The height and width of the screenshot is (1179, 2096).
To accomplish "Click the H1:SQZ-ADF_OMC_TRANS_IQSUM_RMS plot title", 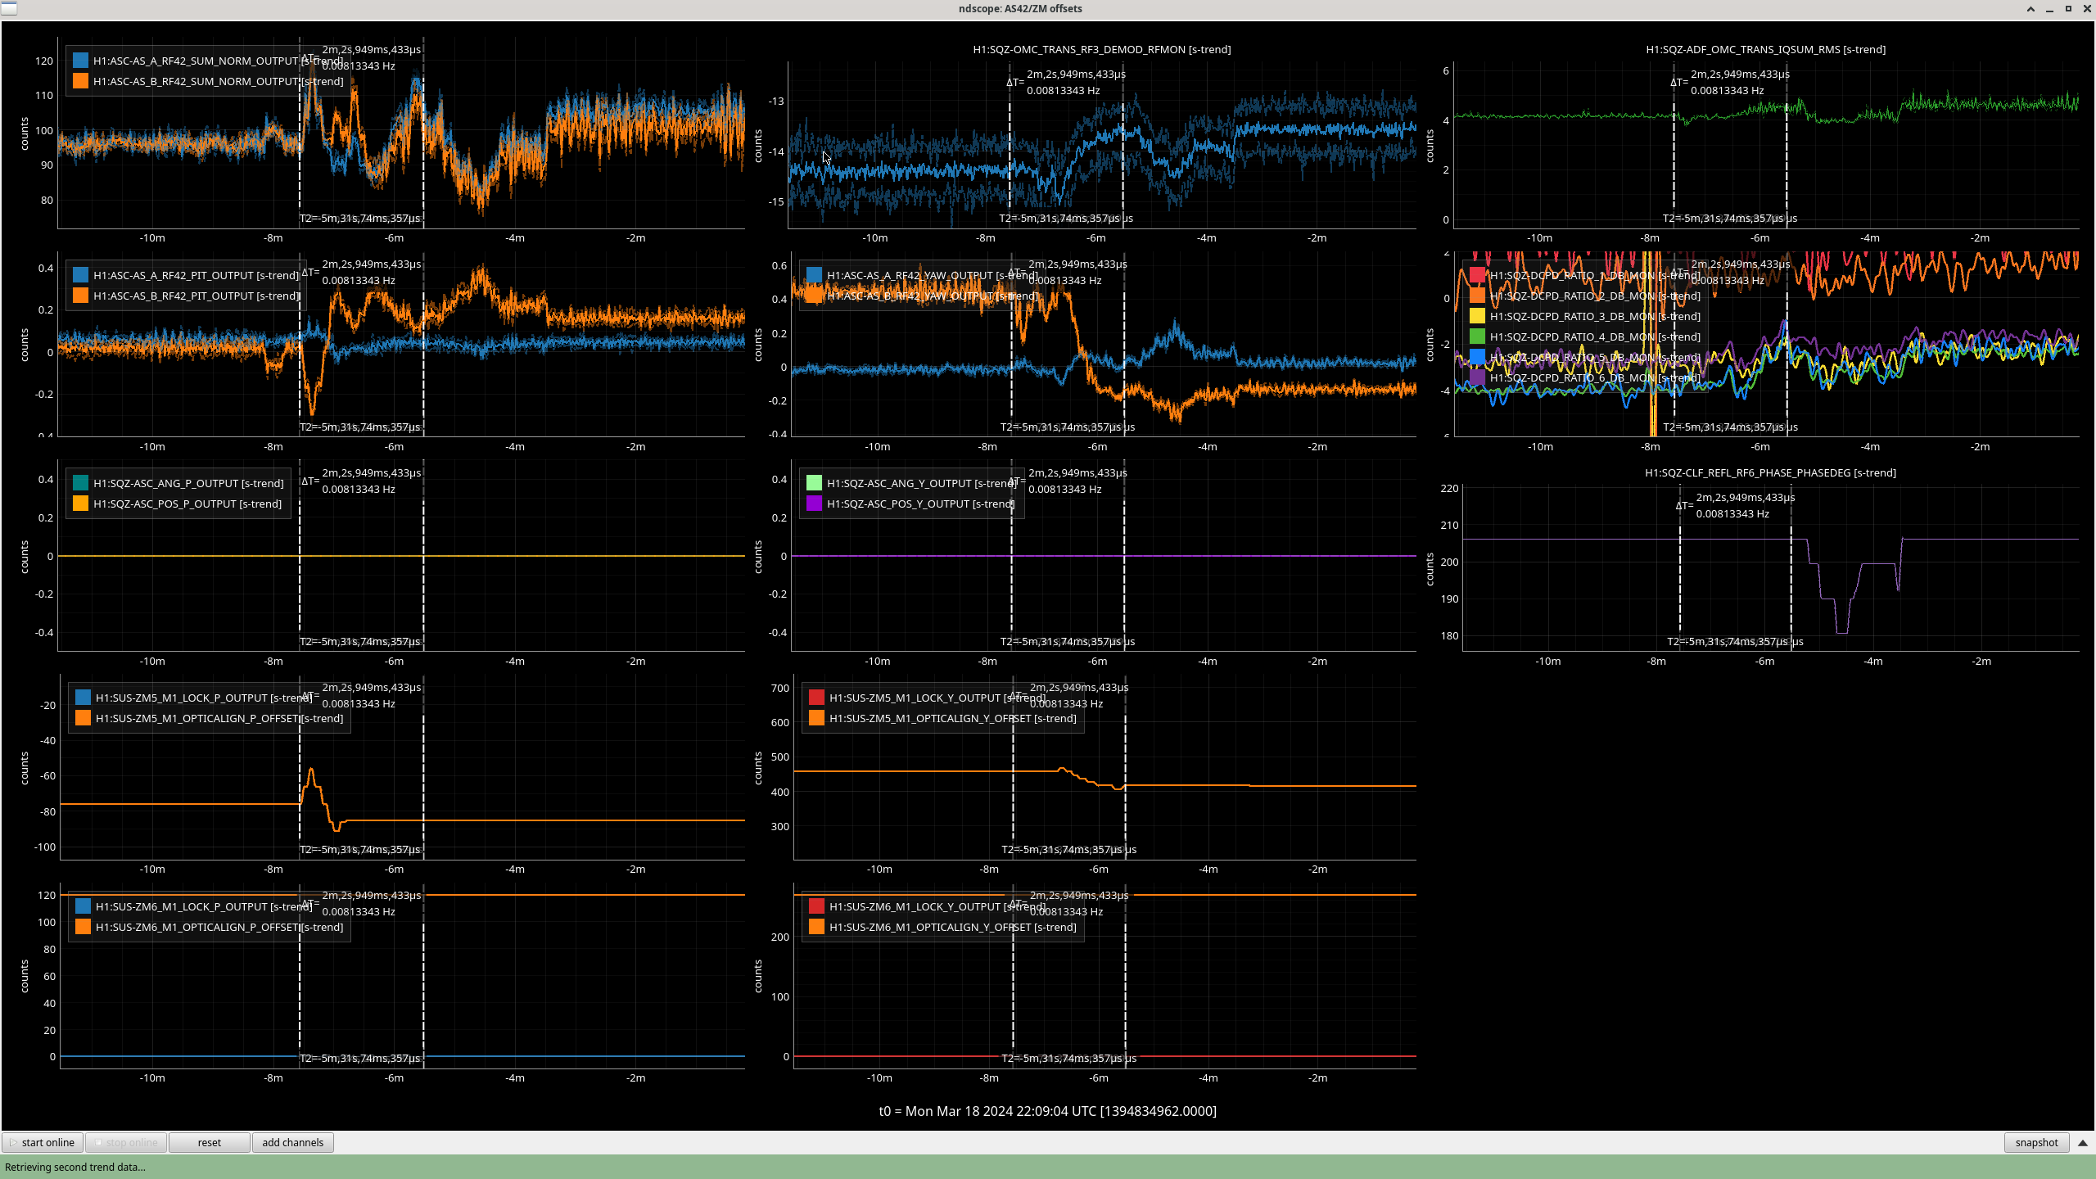I will (1765, 49).
